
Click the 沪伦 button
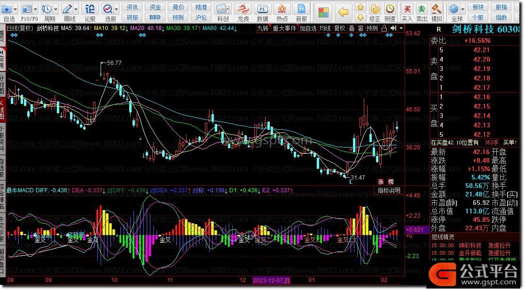201,17
